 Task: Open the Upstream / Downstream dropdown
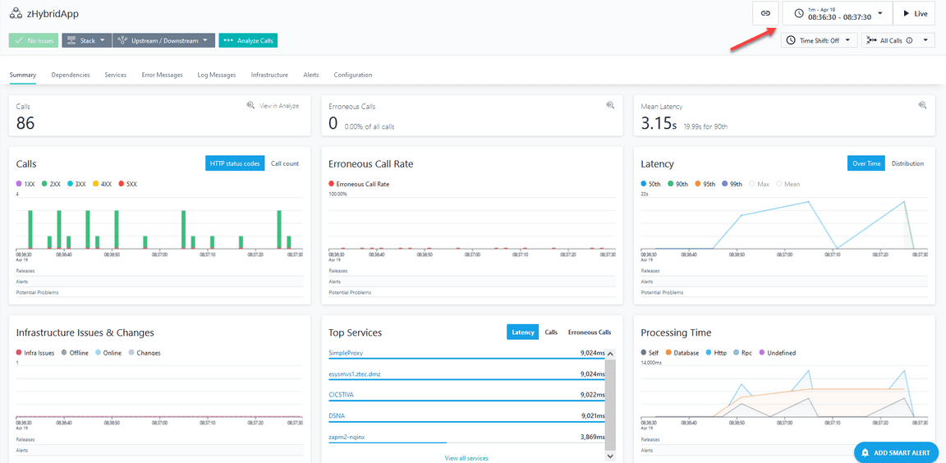click(163, 40)
